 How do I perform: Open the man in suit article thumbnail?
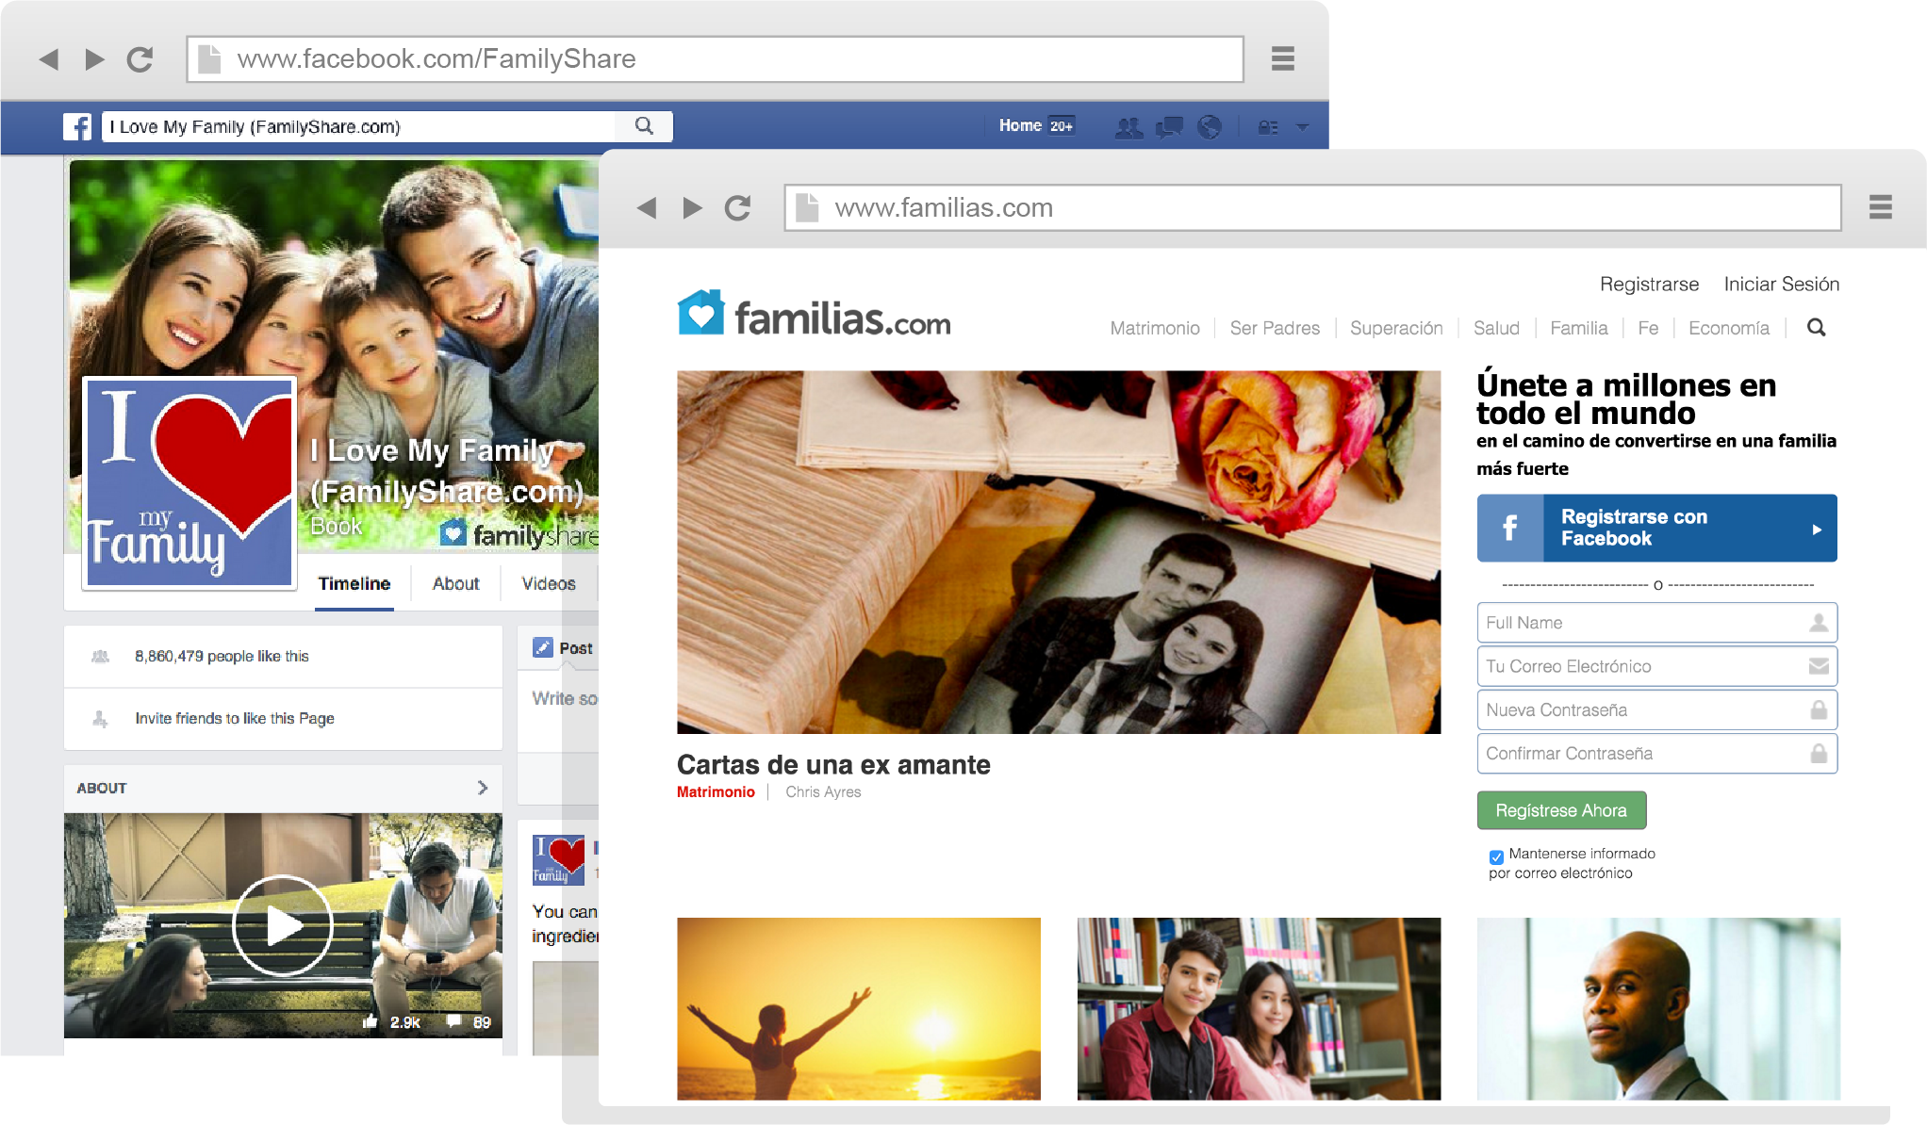tap(1658, 1008)
